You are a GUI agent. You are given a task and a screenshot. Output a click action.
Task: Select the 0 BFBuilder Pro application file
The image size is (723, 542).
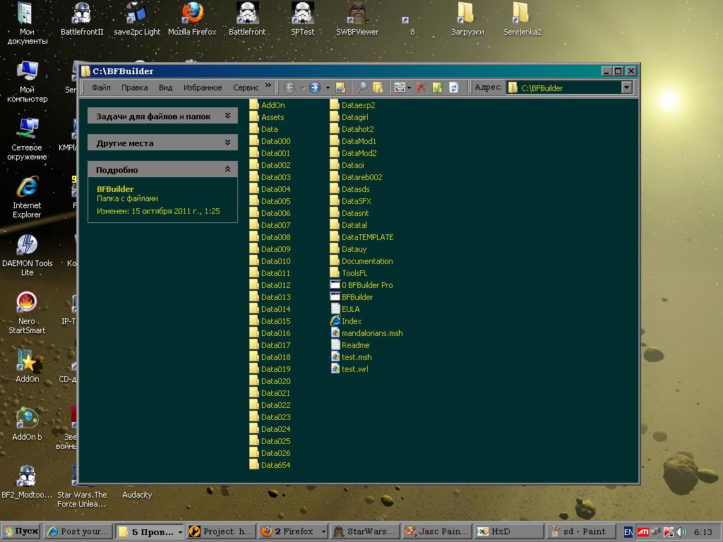(362, 285)
